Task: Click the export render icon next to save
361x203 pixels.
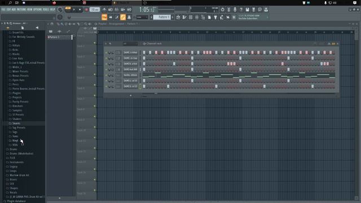Action: (x=253, y=10)
